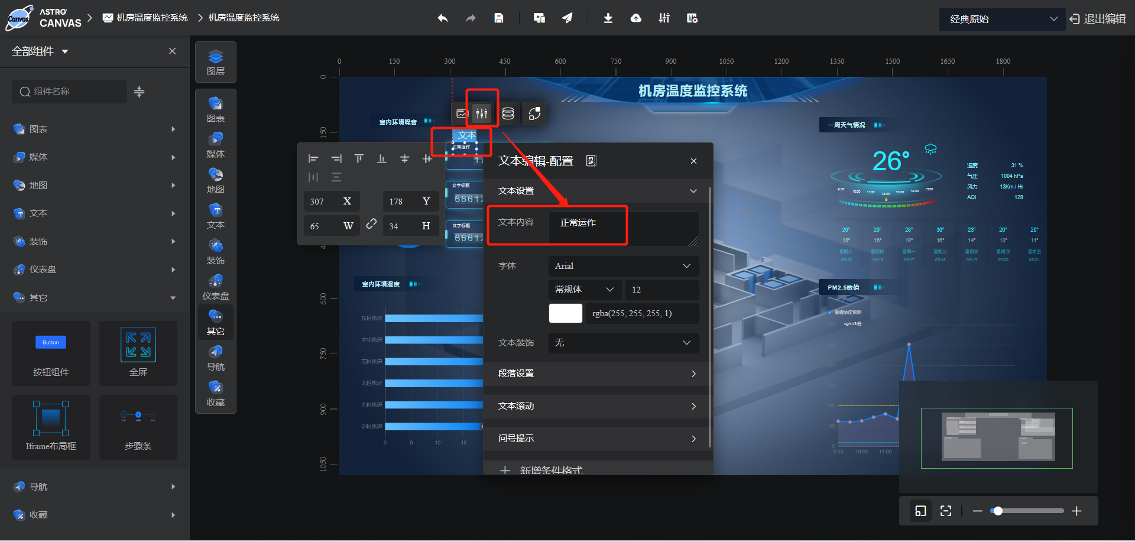Click the cloud upload icon

click(636, 18)
